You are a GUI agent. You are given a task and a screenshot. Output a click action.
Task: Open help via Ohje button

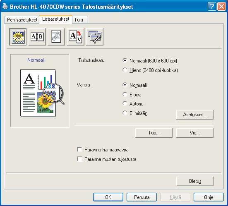coord(209,197)
